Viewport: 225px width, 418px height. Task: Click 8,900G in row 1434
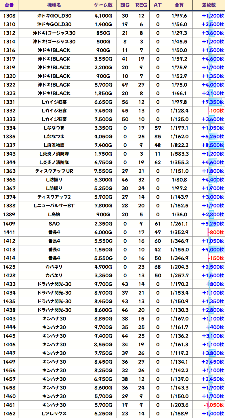[x=103, y=293]
